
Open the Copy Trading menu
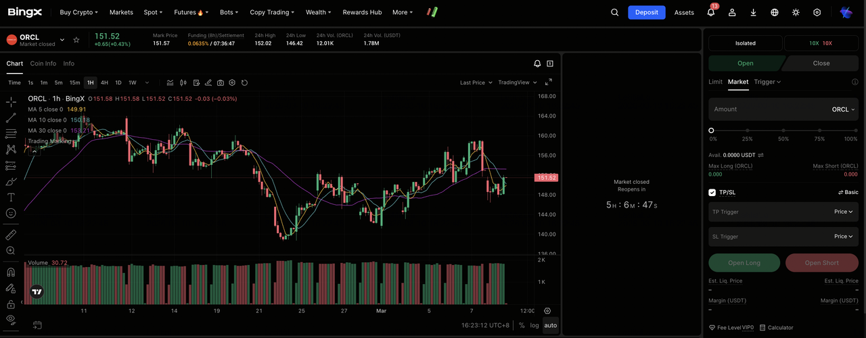coord(272,12)
